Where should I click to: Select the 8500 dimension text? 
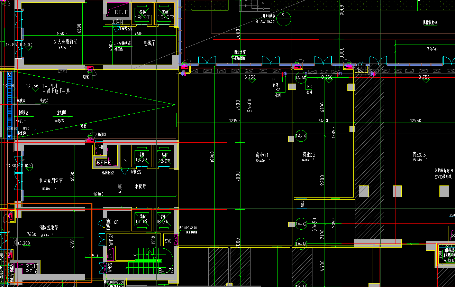[62, 34]
